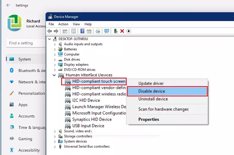This screenshot has height=155, width=234.
Task: Click the Time & language clock icon
Action: 12,127
